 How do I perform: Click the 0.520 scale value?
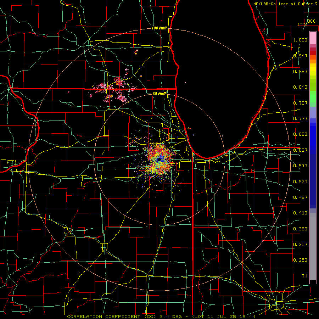pos(300,182)
